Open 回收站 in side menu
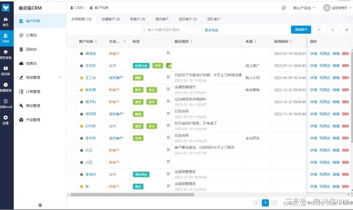Image resolution: width=353 pixels, height=210 pixels. [x=31, y=49]
